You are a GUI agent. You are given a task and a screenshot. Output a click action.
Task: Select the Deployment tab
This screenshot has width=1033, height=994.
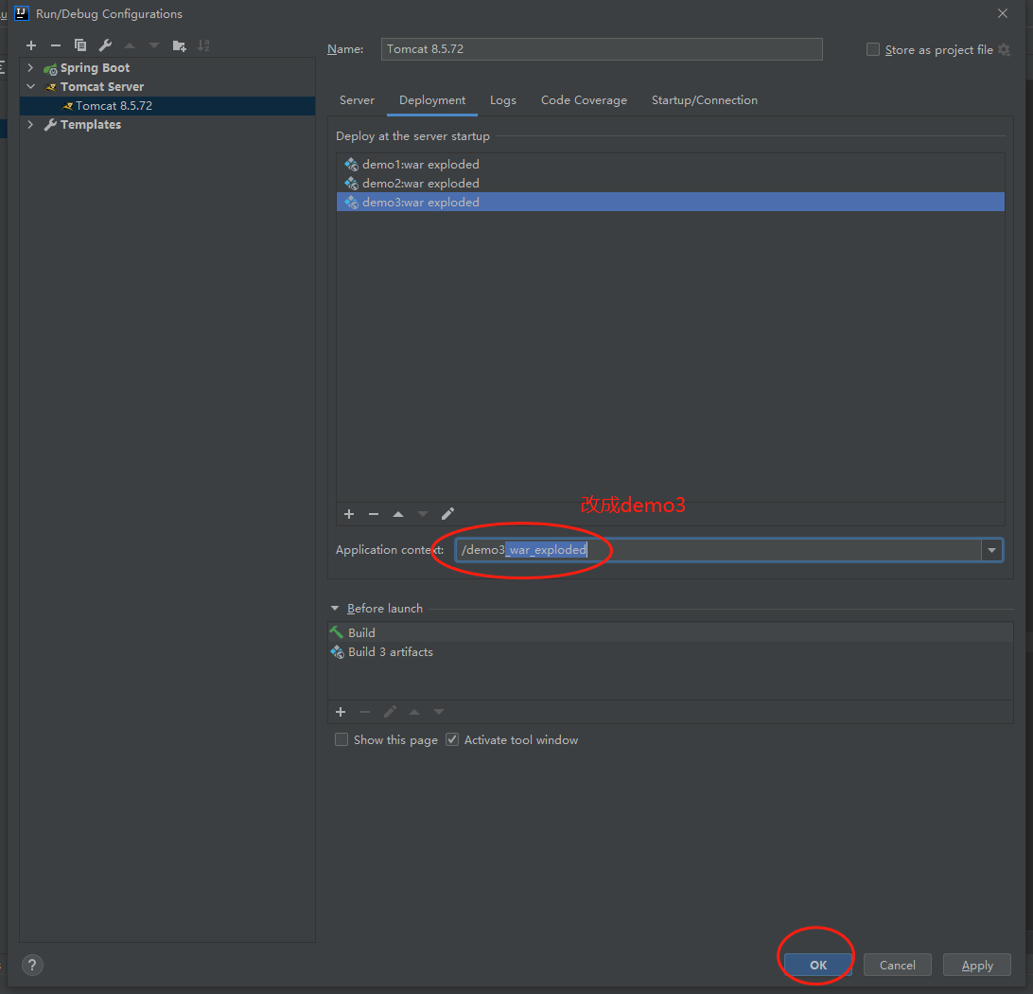[x=432, y=100]
